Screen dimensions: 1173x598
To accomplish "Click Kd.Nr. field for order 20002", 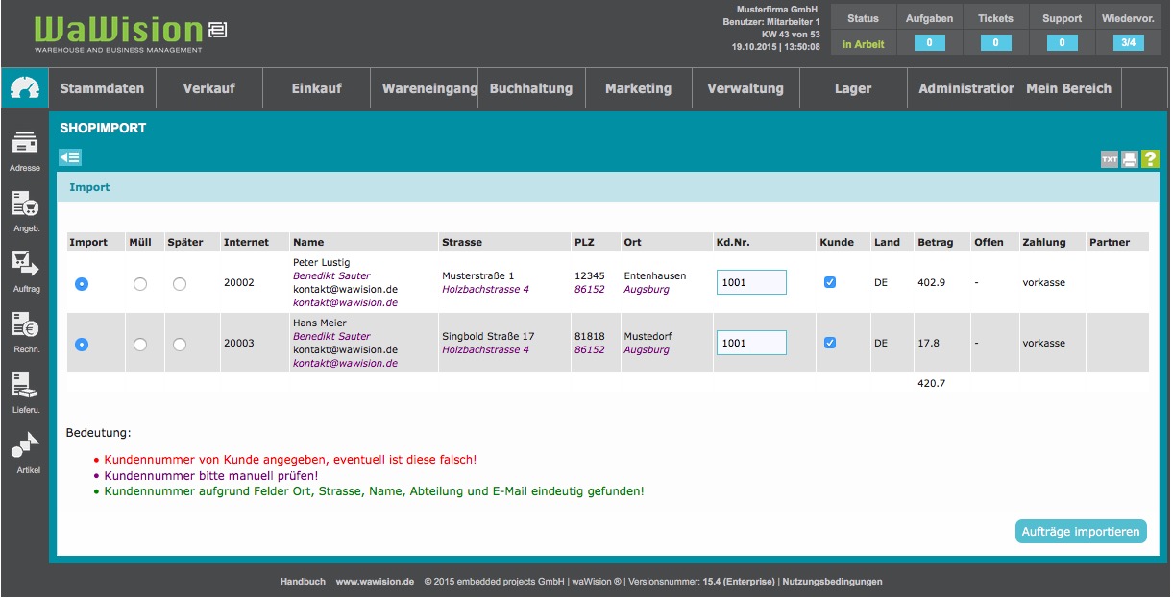I will point(751,282).
